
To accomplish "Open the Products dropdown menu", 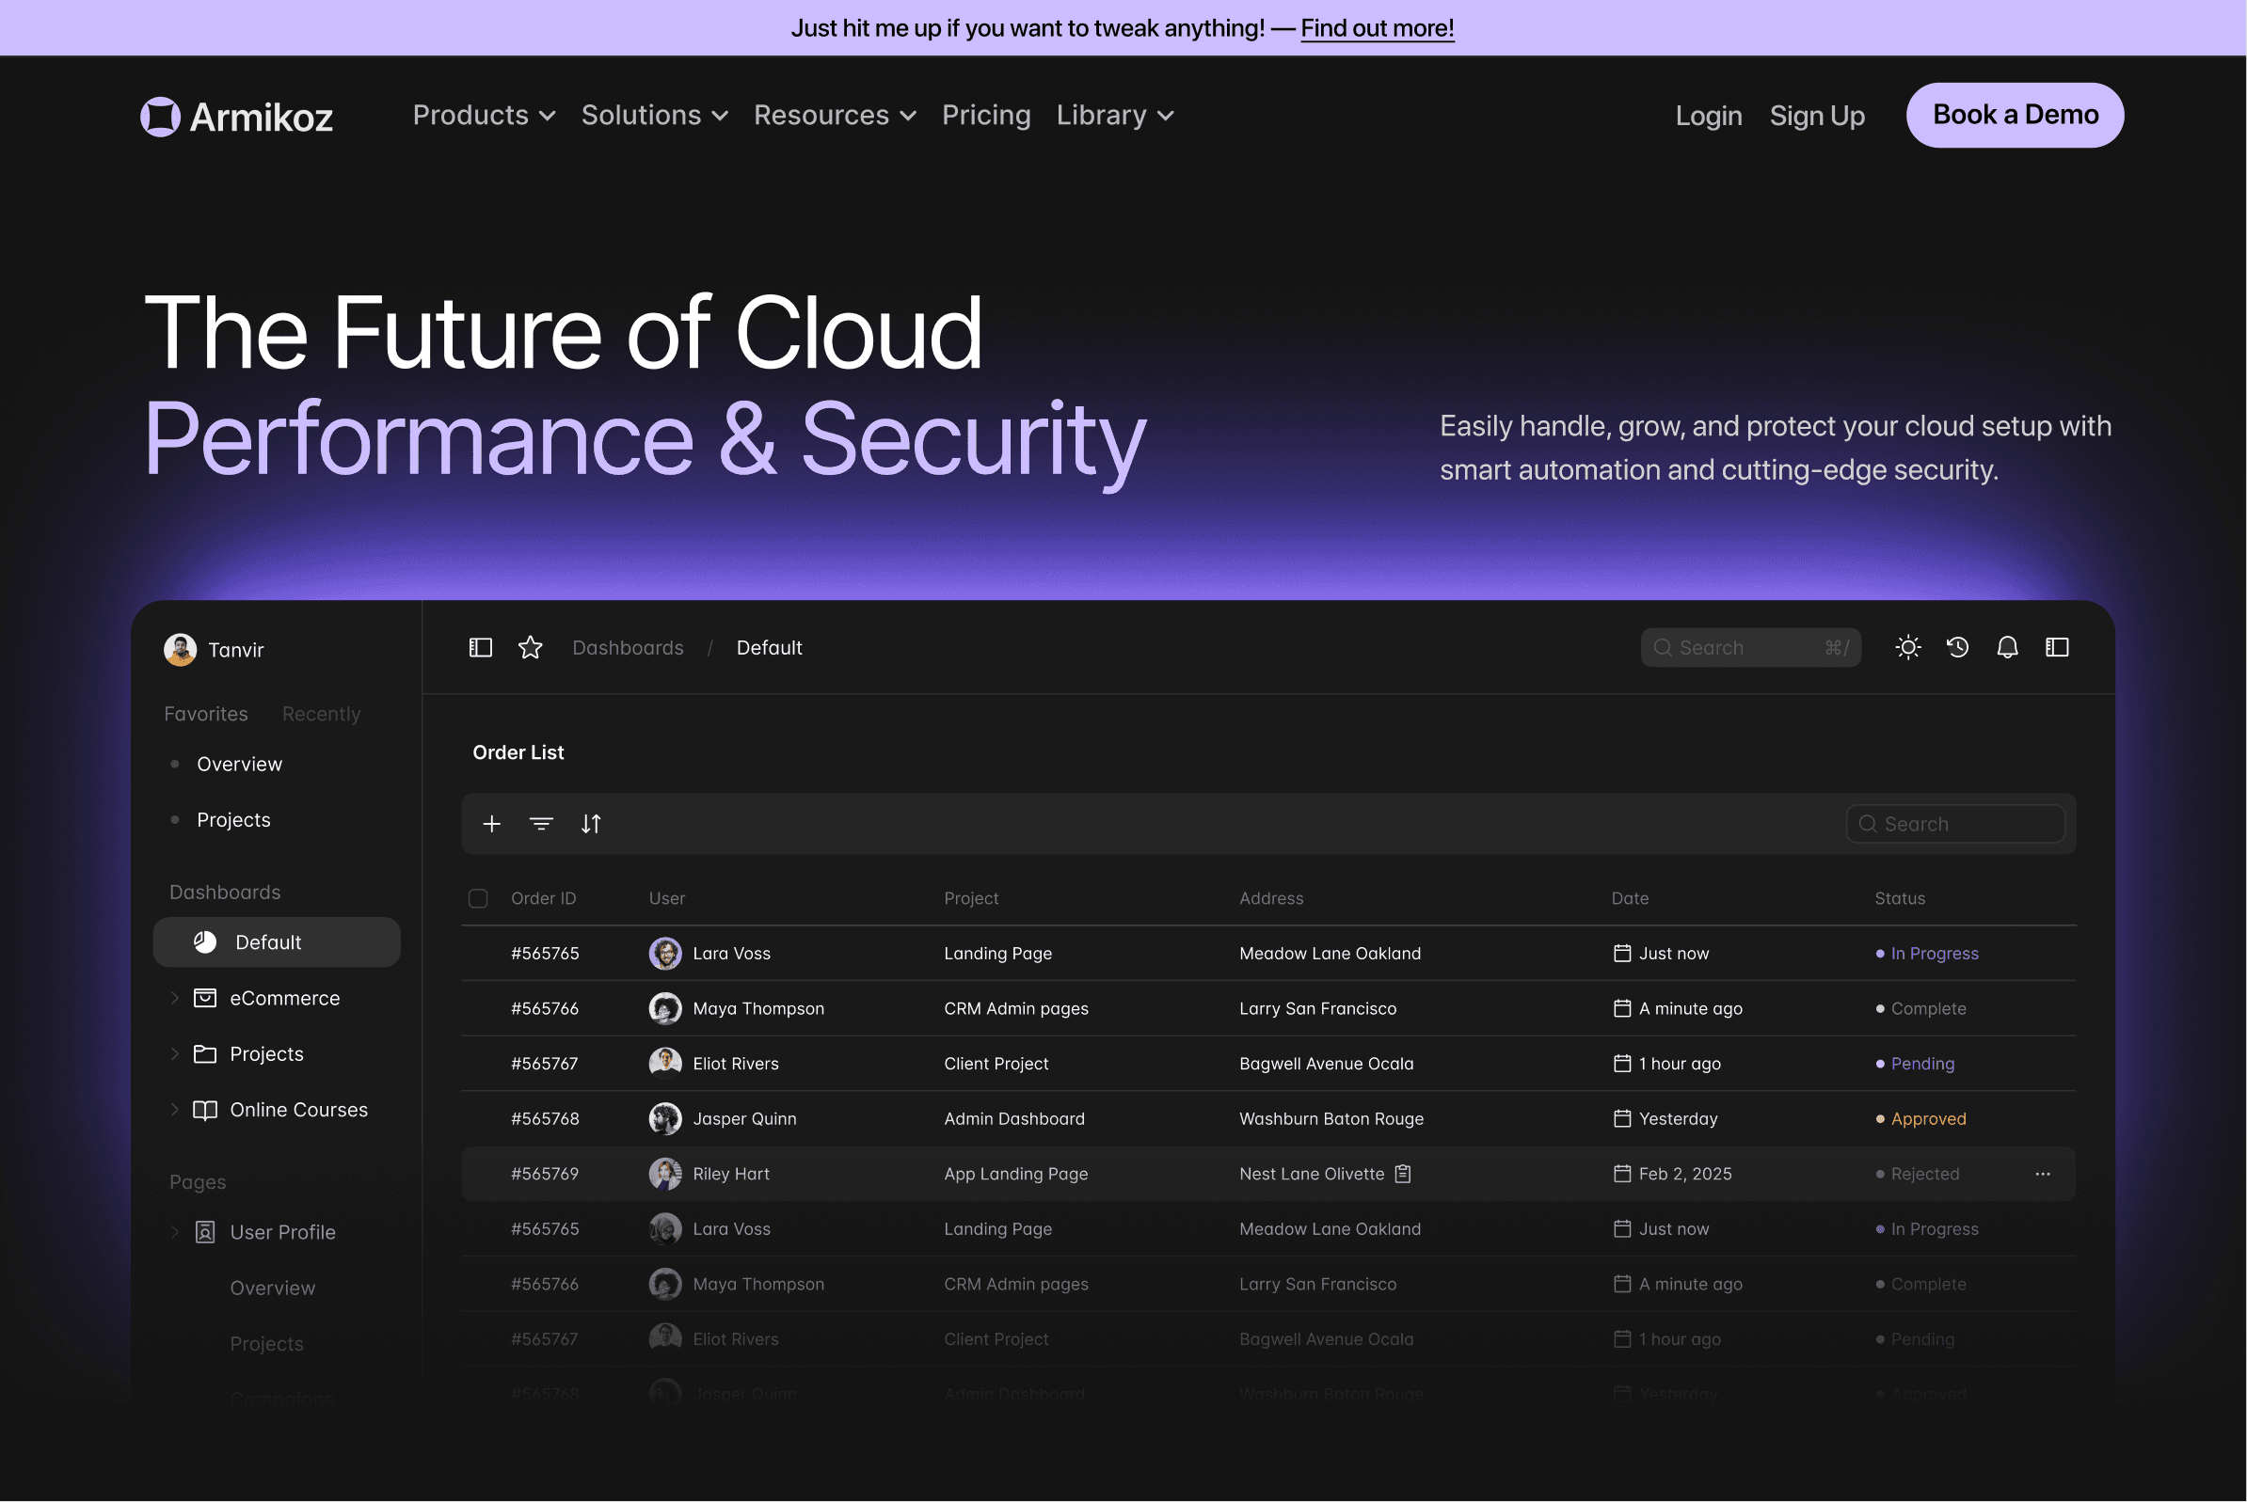I will [x=484, y=115].
